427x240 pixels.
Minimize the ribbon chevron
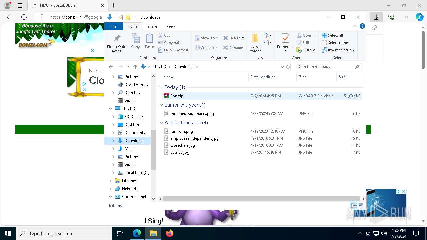click(355, 26)
